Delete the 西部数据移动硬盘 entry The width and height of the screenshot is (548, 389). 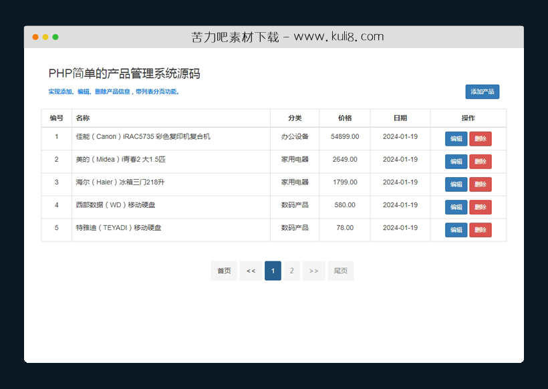[481, 207]
